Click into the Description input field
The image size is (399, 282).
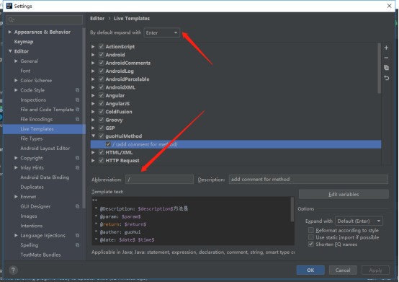pos(308,180)
